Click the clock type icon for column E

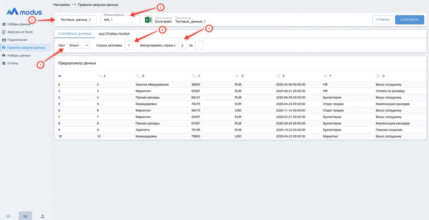pos(278,76)
